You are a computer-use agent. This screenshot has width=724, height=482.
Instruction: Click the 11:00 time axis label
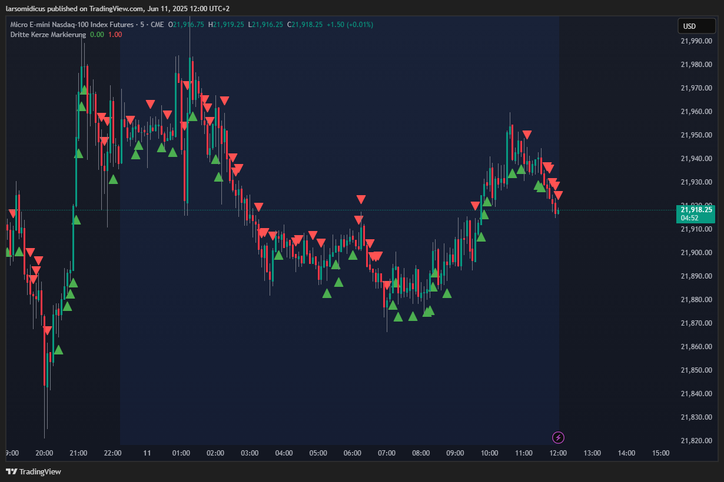[523, 453]
